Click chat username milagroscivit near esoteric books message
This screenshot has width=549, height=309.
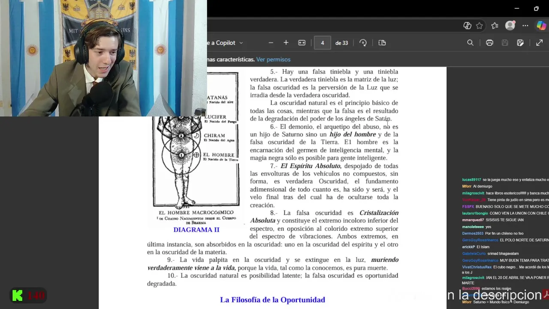click(473, 193)
